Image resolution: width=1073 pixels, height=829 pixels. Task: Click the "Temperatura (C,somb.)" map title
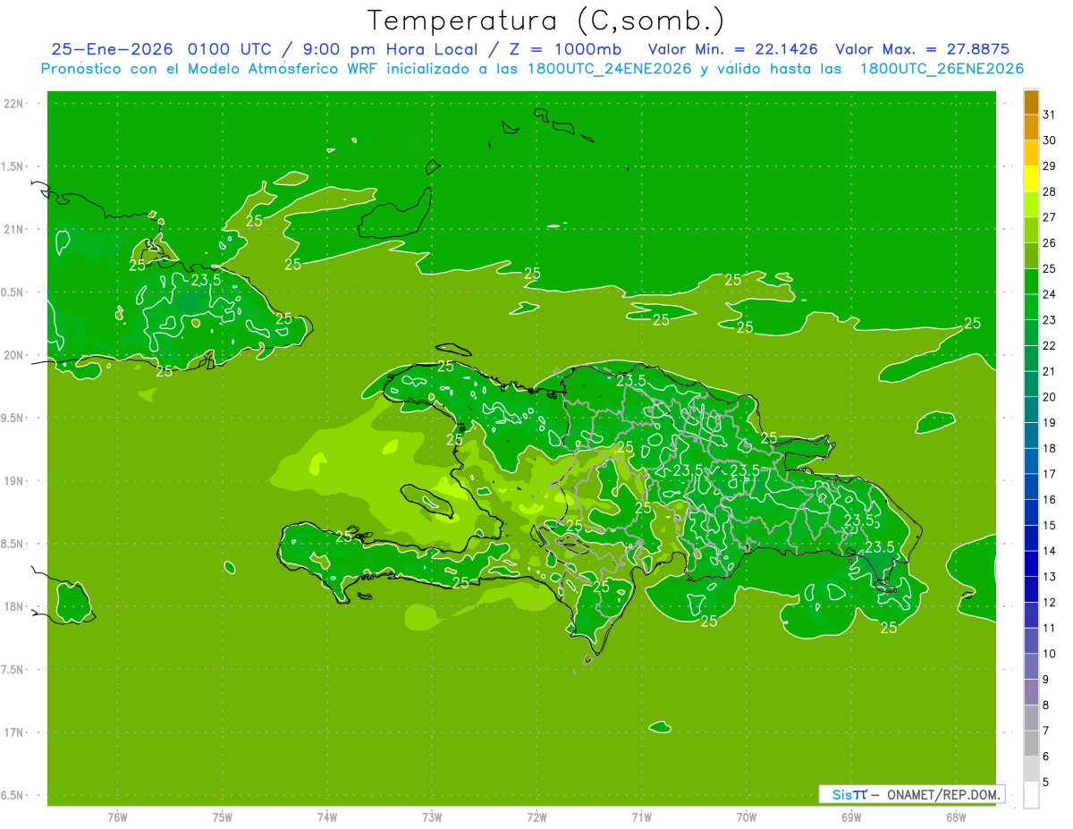(545, 21)
